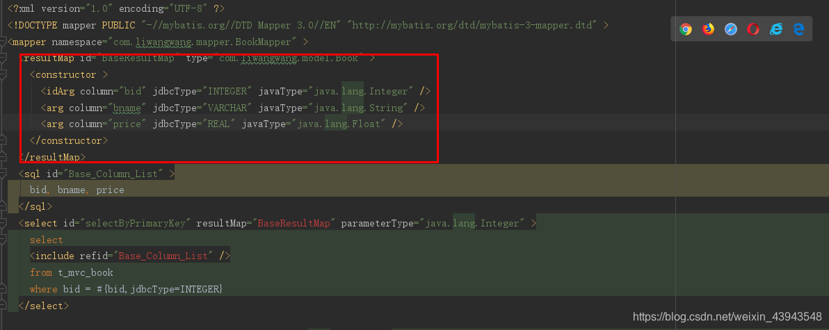
Task: Open the file in Firefox browser
Action: click(x=709, y=30)
